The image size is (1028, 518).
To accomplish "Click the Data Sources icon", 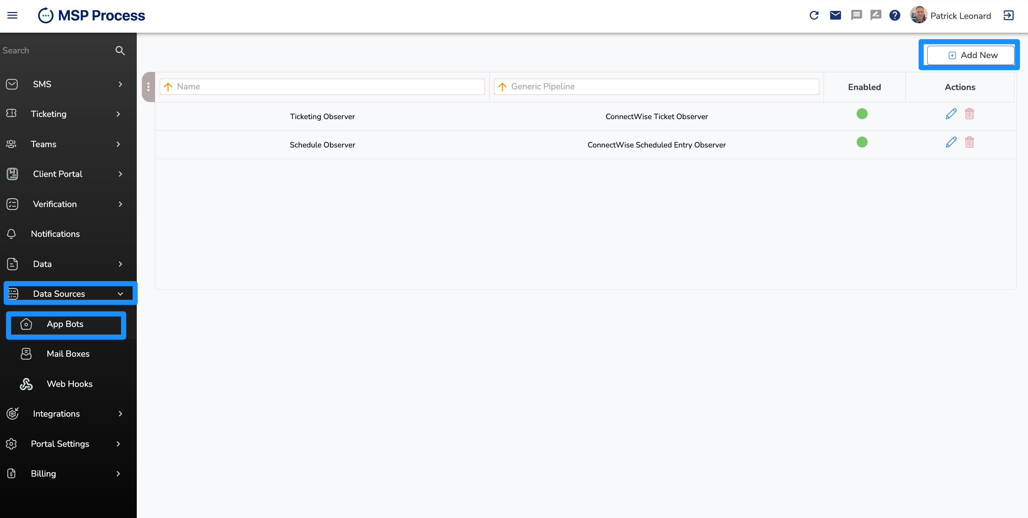I will click(13, 294).
